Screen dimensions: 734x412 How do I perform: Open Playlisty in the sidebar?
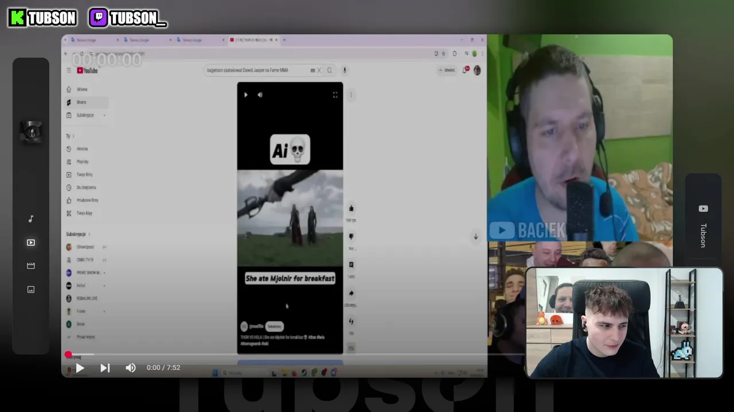click(x=86, y=162)
